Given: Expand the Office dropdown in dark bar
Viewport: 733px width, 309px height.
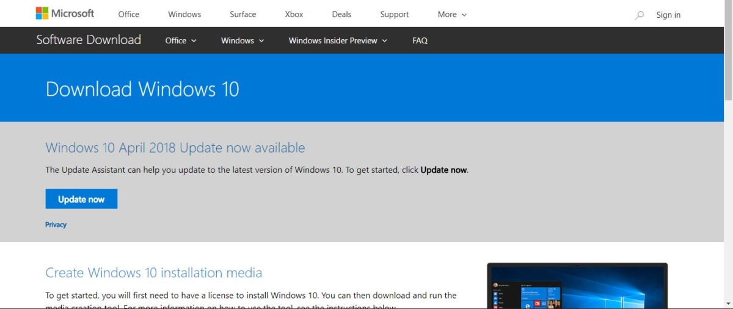Looking at the screenshot, I should click(181, 40).
